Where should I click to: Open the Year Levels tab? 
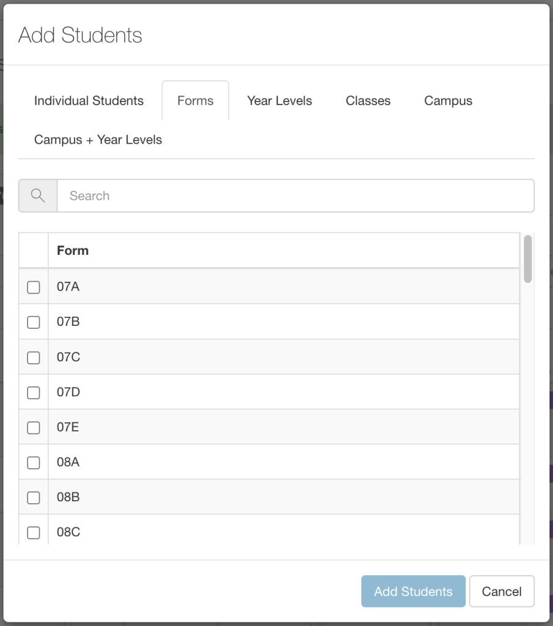[x=279, y=101]
